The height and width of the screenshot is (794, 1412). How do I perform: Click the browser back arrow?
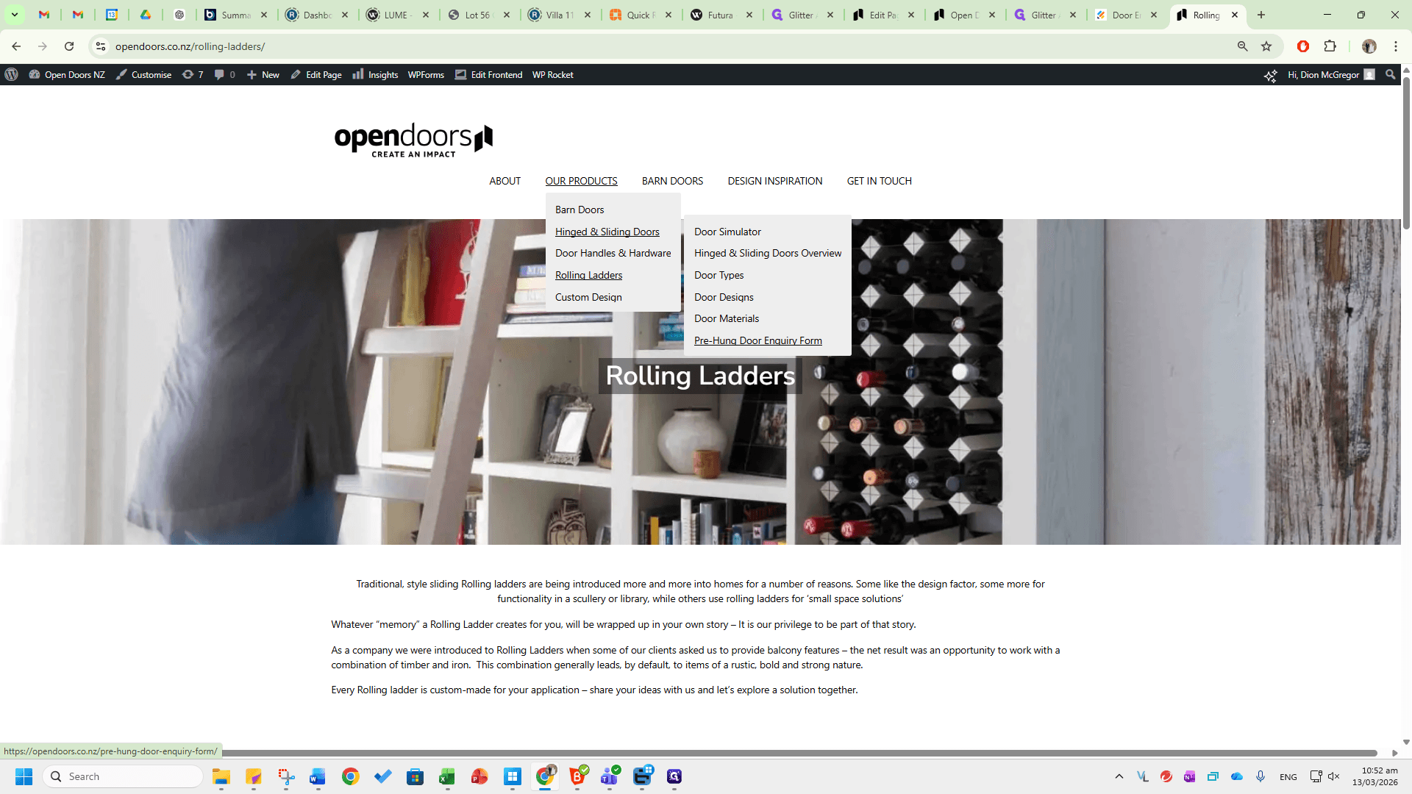16,46
